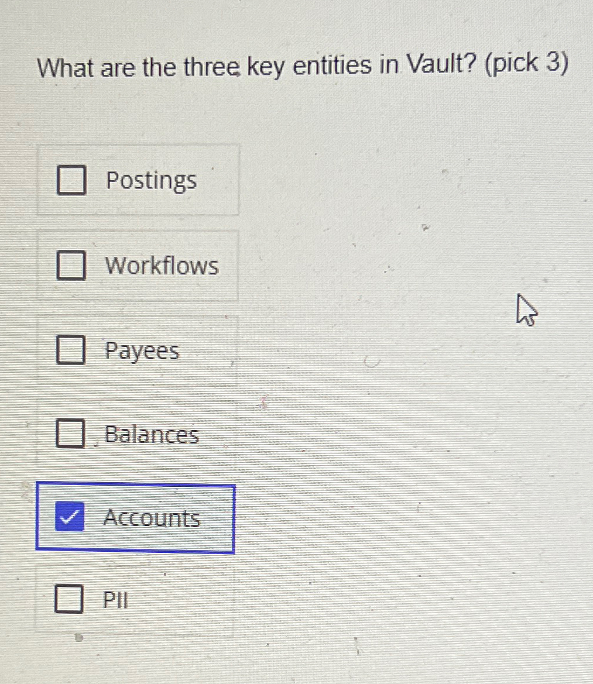Viewport: 593px width, 684px height.
Task: Click the Balances answer row
Action: pos(138,435)
